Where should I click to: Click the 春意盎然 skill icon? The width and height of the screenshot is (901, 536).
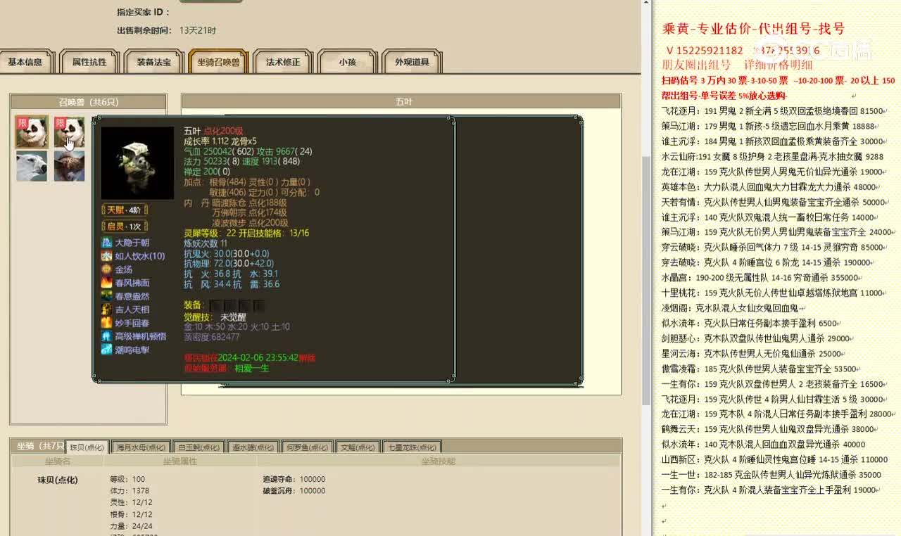pos(106,296)
